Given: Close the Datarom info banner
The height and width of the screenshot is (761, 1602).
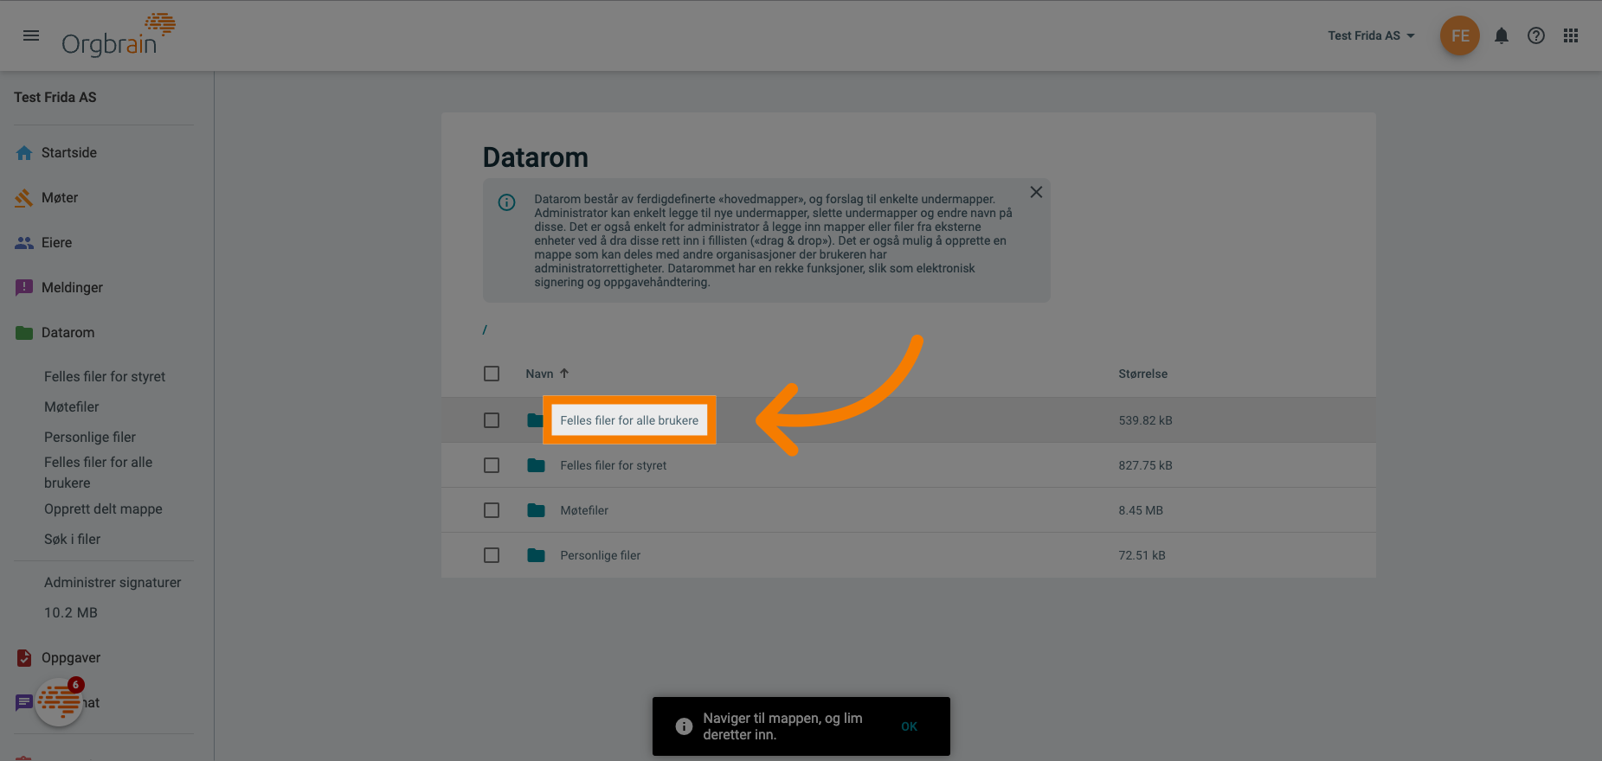Looking at the screenshot, I should [x=1036, y=192].
